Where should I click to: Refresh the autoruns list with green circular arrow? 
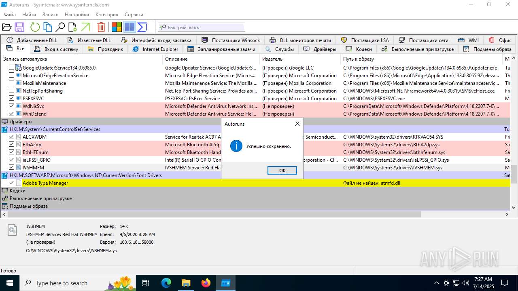point(35,27)
